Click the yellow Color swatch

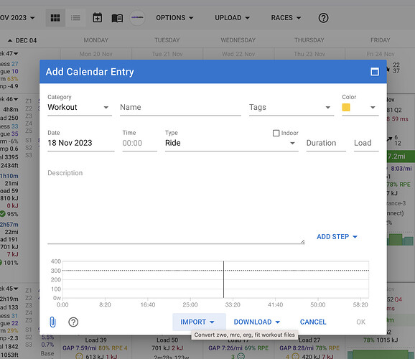pos(346,107)
